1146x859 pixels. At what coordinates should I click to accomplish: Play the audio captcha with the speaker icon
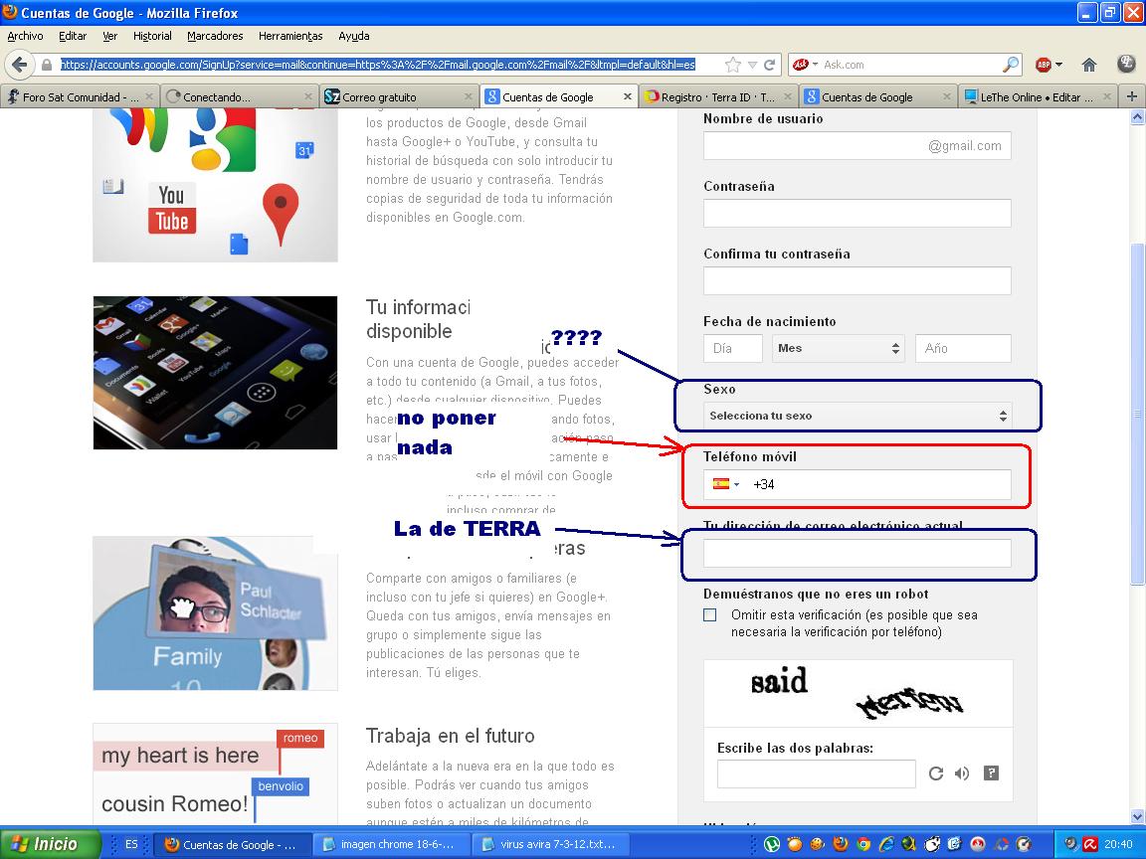coord(962,773)
